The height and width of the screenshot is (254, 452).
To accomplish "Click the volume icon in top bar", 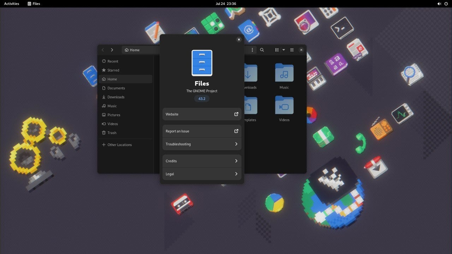I will (439, 4).
